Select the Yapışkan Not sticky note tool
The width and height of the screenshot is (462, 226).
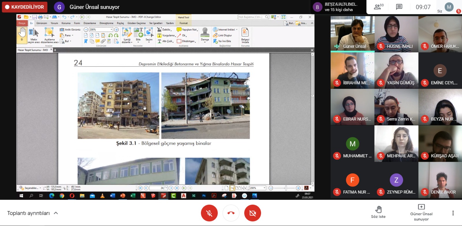tap(187, 29)
